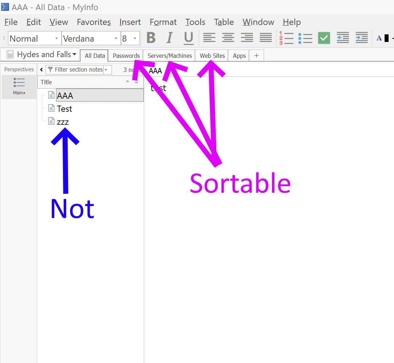Add a new section with the plus button
Viewport: 394px width, 363px height.
256,55
